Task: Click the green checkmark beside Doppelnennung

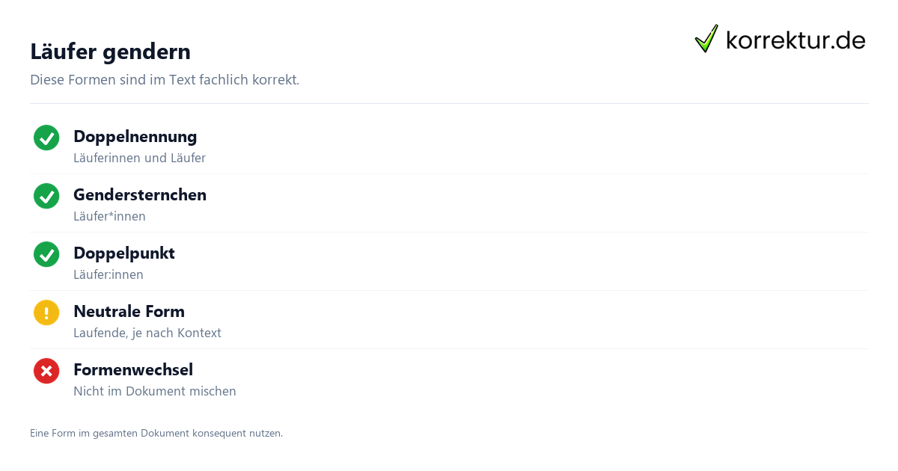Action: pyautogui.click(x=46, y=138)
